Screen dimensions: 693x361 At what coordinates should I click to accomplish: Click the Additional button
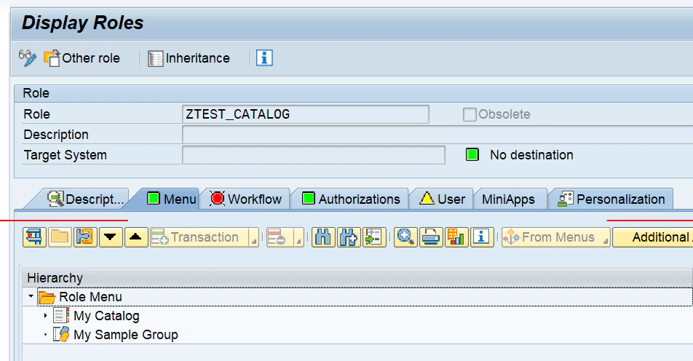point(653,237)
